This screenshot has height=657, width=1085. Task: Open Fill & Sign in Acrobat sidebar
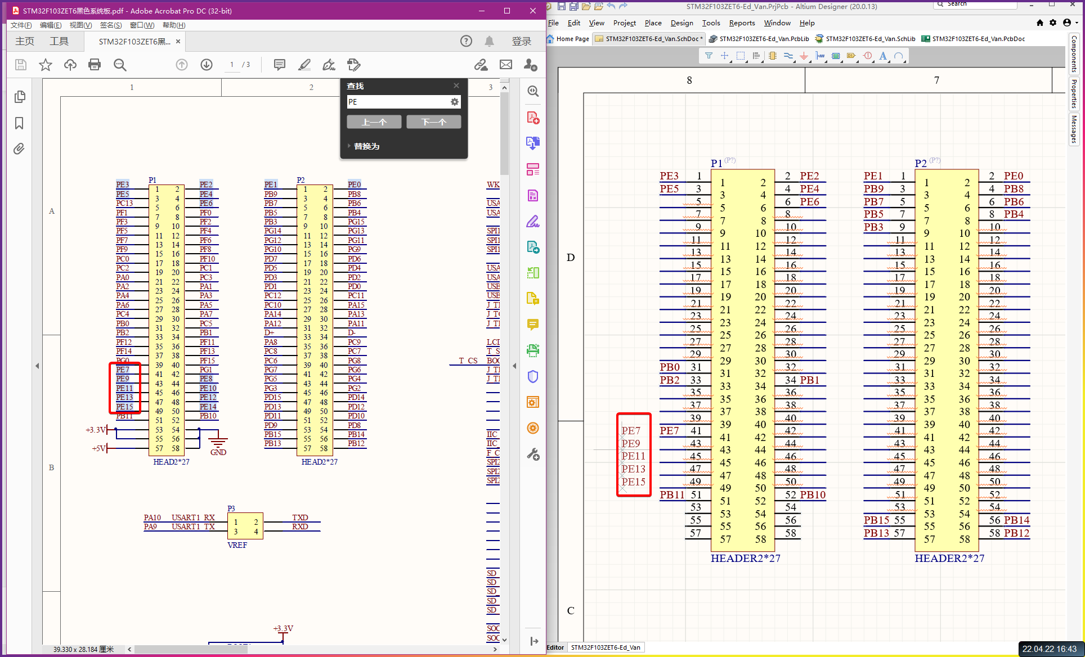pyautogui.click(x=533, y=221)
